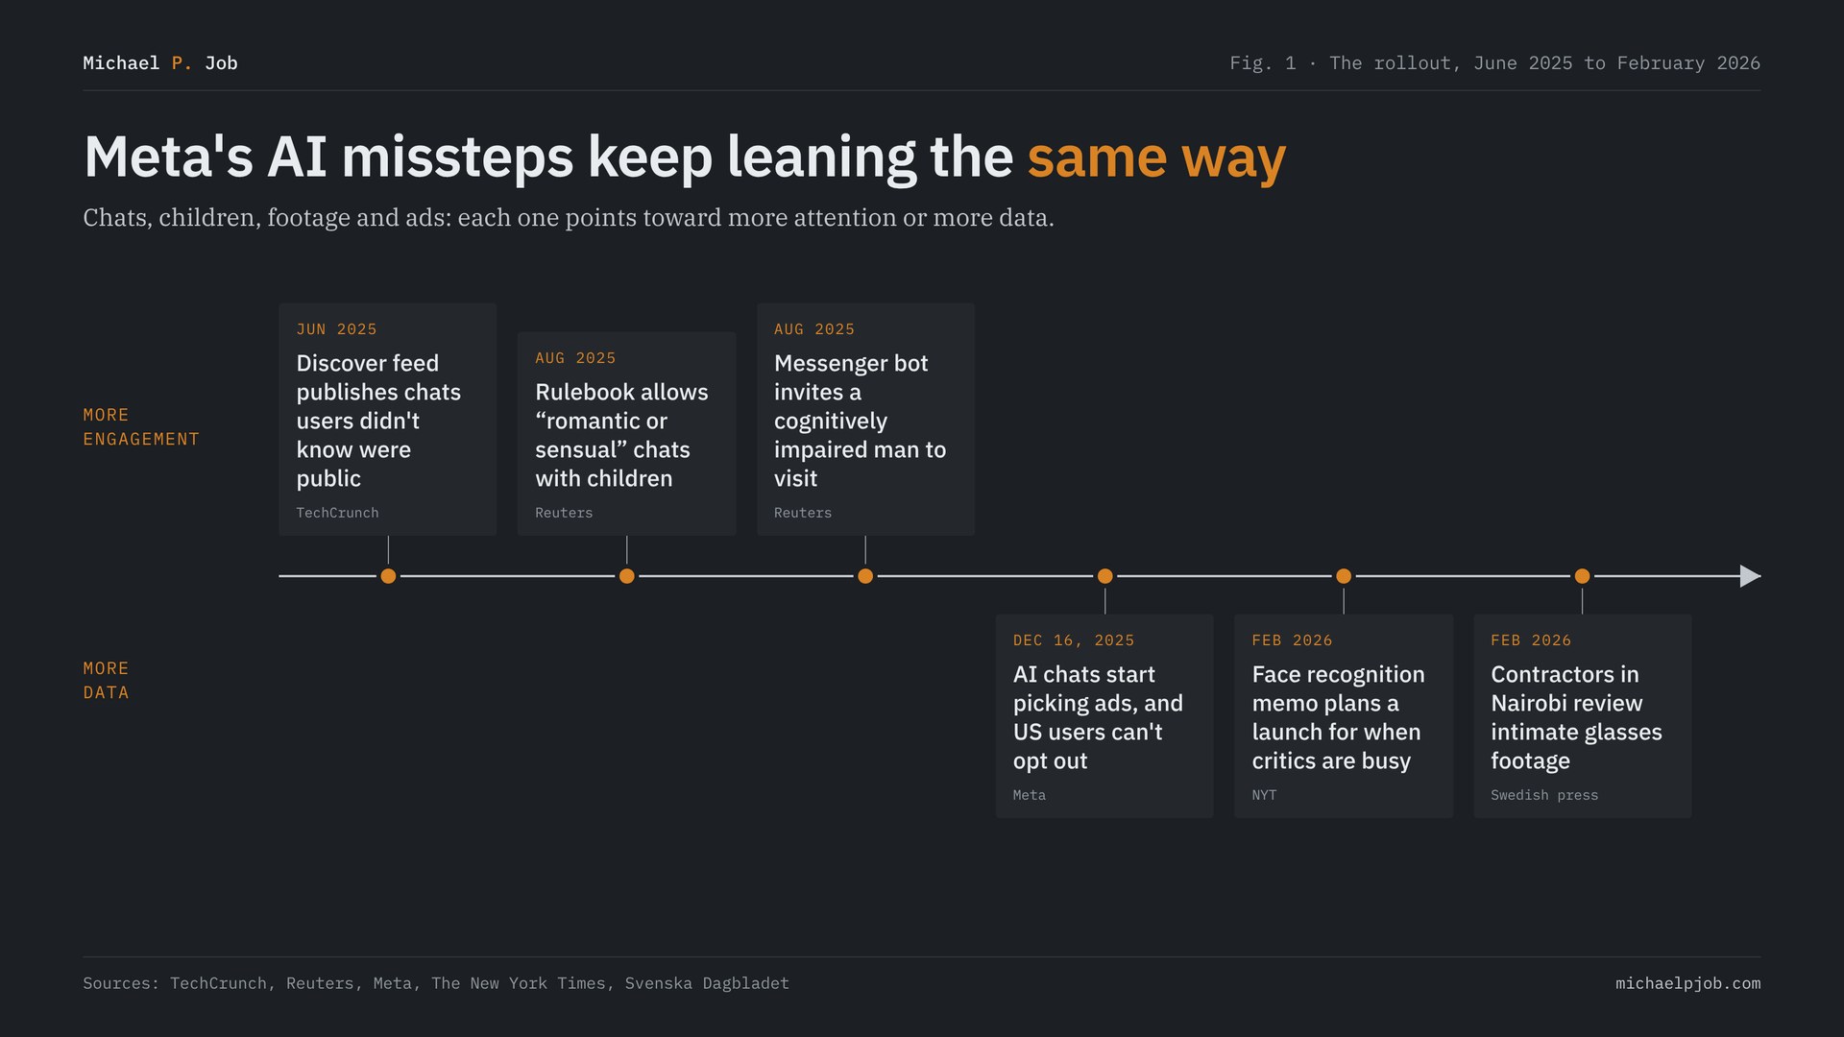Click the NYT source label

[1264, 795]
